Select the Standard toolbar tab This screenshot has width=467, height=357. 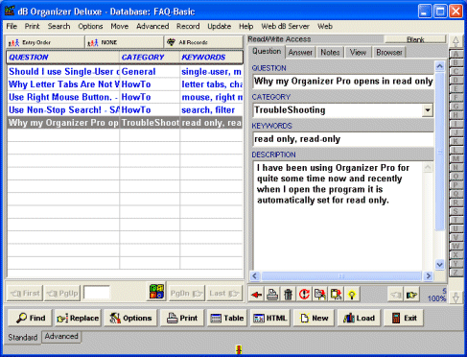click(23, 337)
